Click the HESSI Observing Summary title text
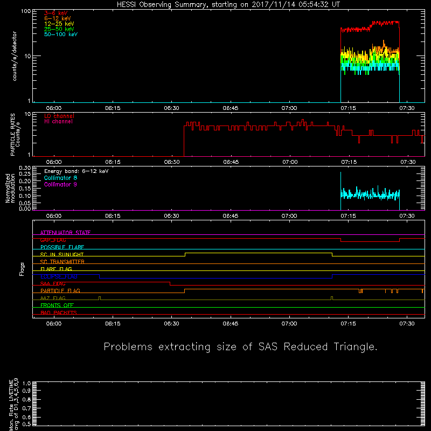The height and width of the screenshot is (431, 431). click(x=228, y=5)
